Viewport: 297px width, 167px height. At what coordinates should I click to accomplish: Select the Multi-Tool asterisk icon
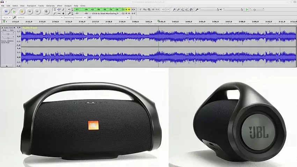63,13
